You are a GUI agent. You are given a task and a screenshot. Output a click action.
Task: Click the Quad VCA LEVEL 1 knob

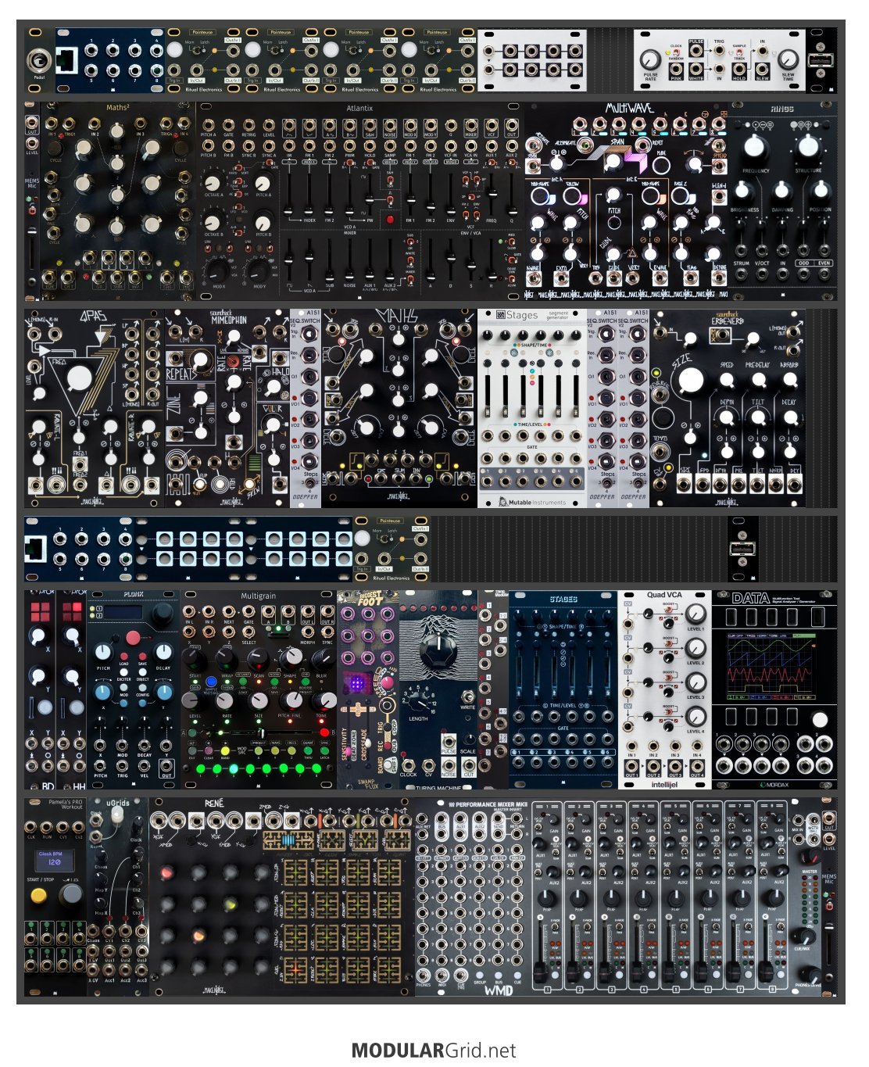point(695,614)
